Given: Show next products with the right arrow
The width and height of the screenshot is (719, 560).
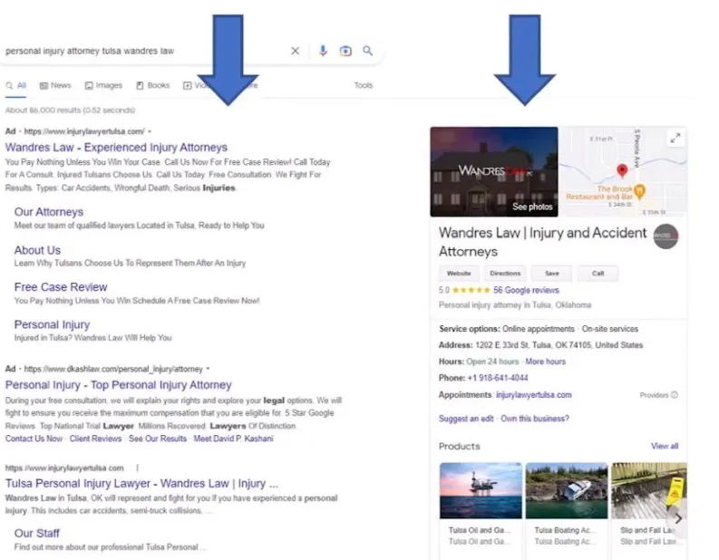Looking at the screenshot, I should [677, 518].
